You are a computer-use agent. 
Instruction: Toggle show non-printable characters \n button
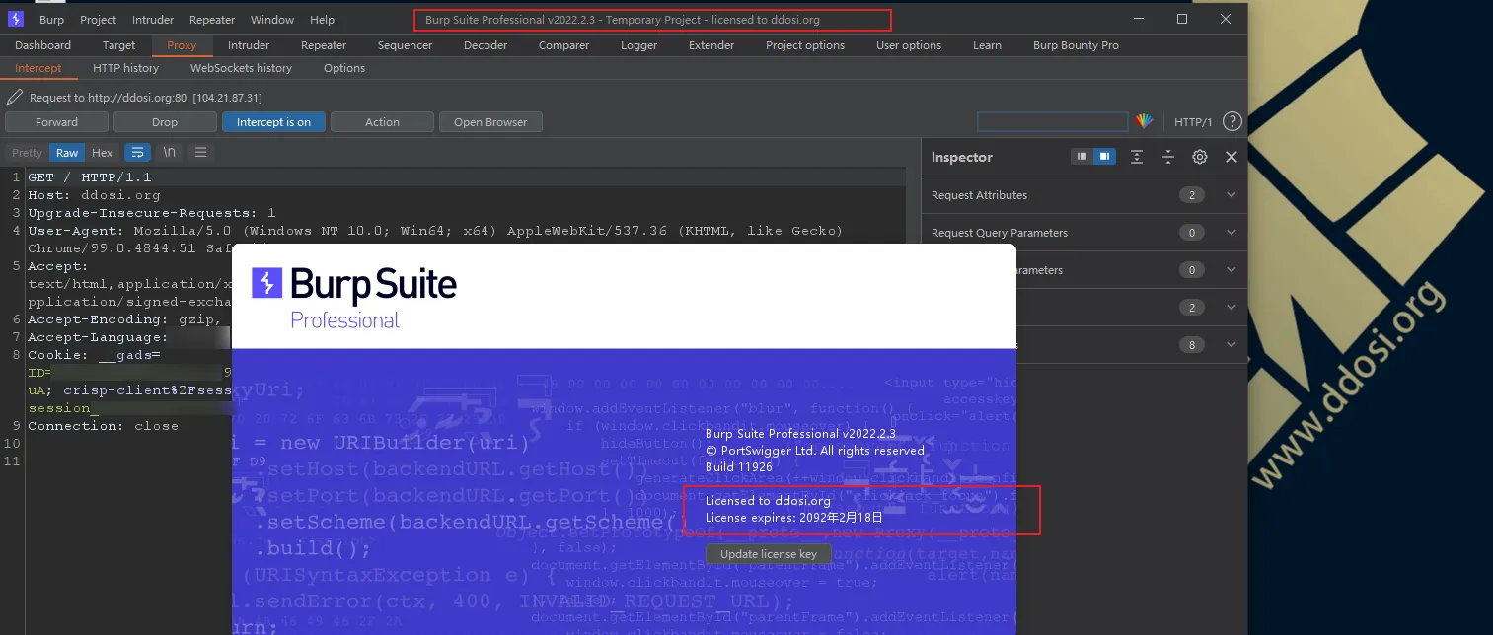pos(170,153)
